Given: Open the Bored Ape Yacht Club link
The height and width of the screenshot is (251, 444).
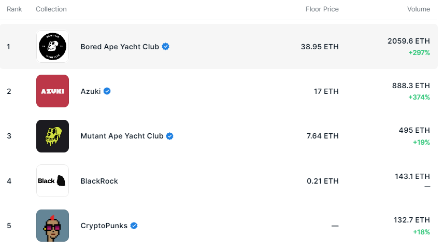Looking at the screenshot, I should (120, 47).
